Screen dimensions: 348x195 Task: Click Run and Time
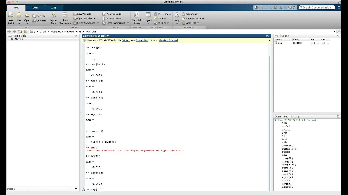click(112, 18)
